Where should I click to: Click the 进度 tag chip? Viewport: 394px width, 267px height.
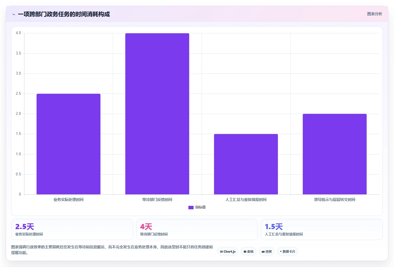point(266,251)
